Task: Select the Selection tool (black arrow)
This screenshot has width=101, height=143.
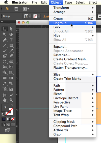Action: 5,29
